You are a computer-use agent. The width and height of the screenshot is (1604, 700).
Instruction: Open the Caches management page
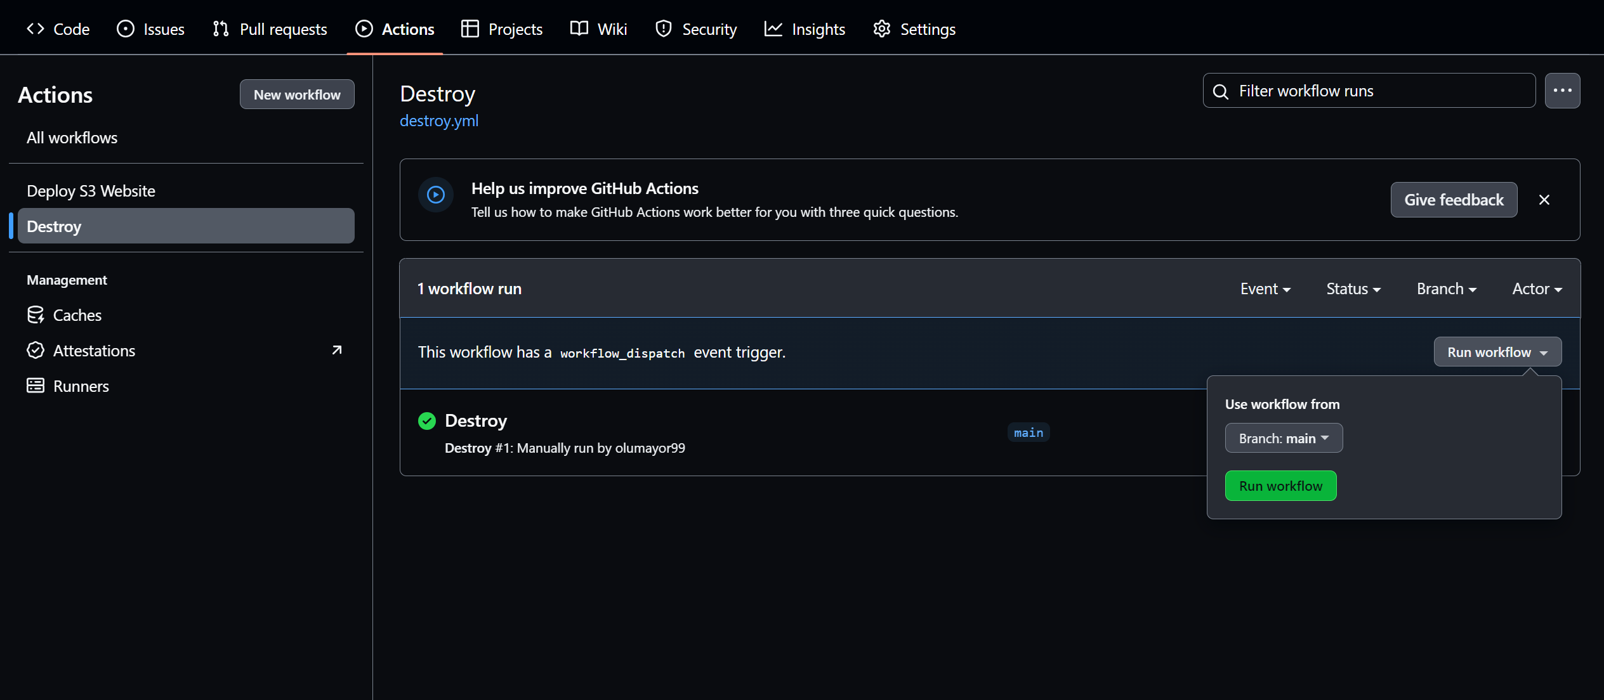coord(77,315)
